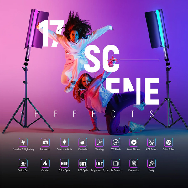
Task: Click the HUE Color Cycle icon
Action: (x=65, y=163)
